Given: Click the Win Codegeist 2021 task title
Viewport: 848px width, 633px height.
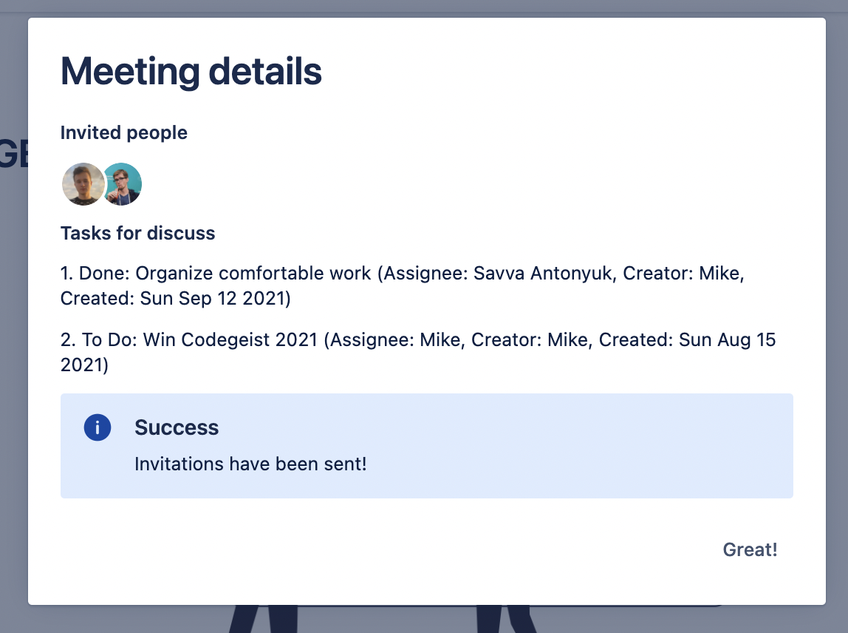Looking at the screenshot, I should click(x=233, y=340).
